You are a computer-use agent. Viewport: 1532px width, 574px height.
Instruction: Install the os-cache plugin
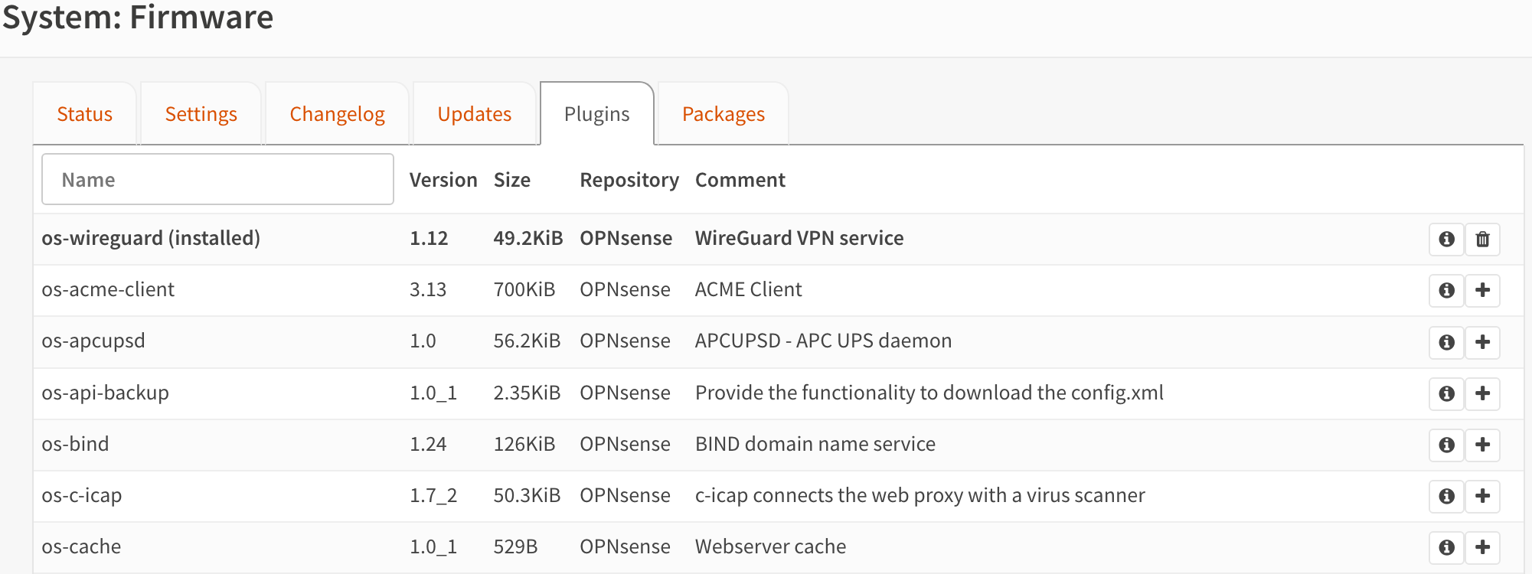coord(1482,547)
